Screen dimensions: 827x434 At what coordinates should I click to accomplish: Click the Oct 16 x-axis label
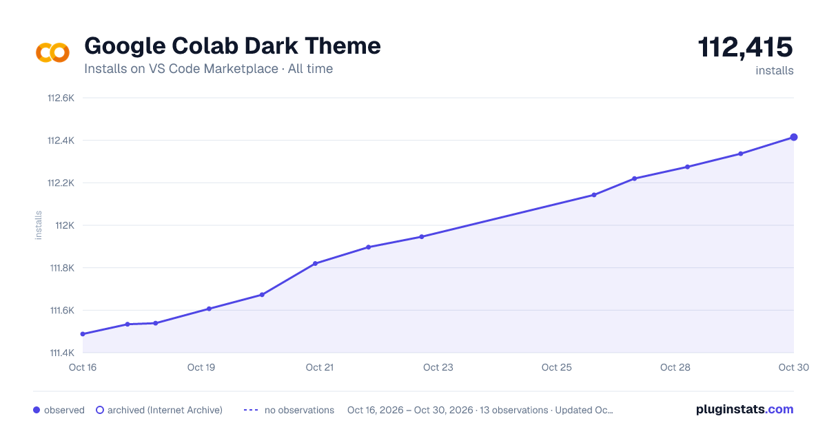83,367
